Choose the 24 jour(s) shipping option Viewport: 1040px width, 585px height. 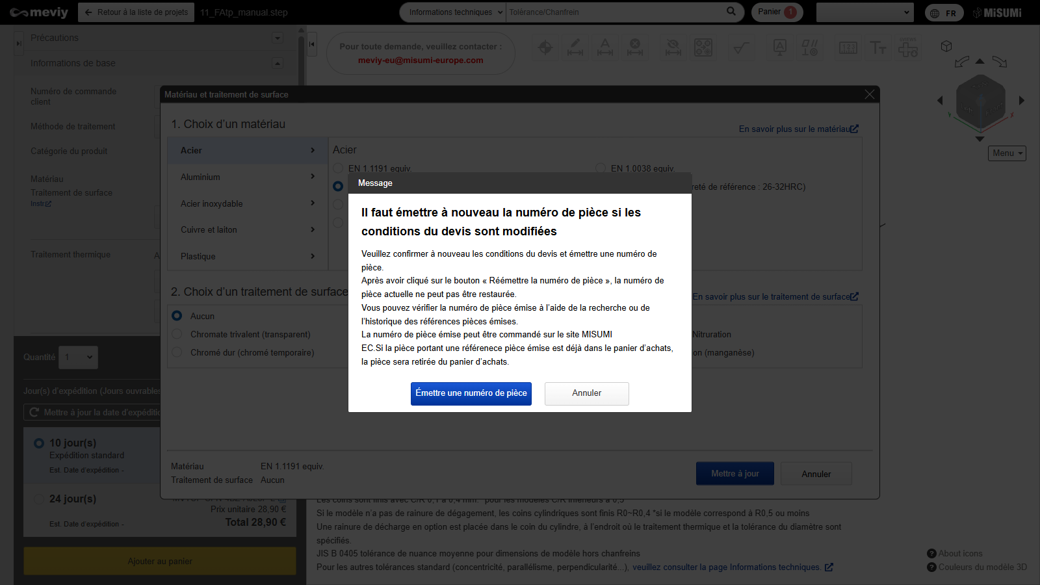[39, 499]
